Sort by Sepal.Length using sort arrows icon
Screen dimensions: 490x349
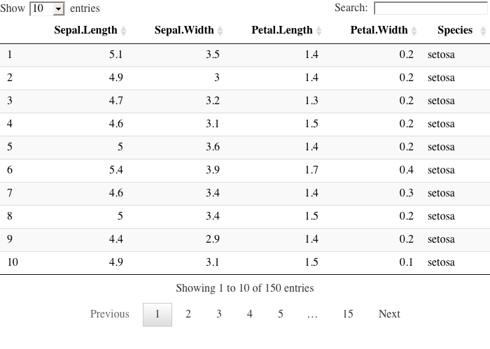tap(124, 31)
